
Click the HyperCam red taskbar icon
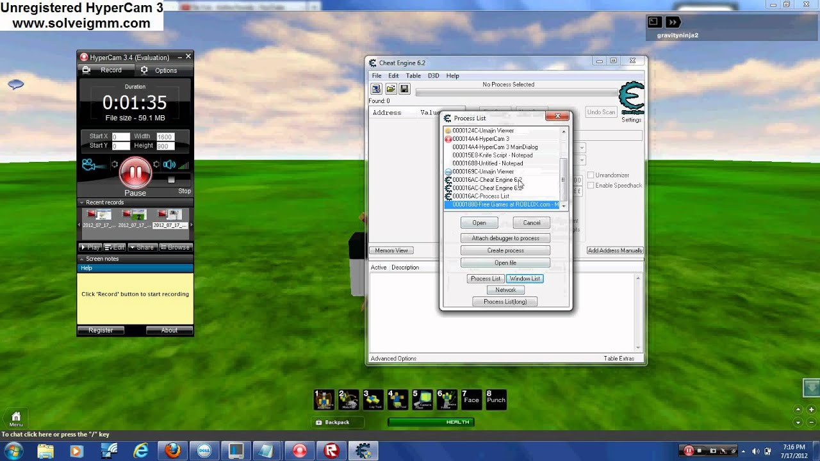[299, 451]
